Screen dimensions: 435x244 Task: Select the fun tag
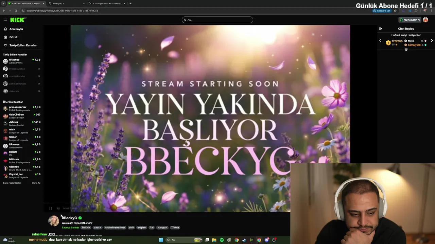[152, 228]
